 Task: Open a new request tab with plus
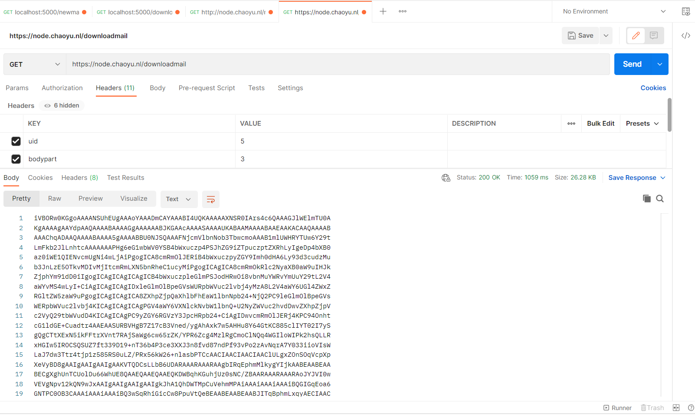[383, 12]
